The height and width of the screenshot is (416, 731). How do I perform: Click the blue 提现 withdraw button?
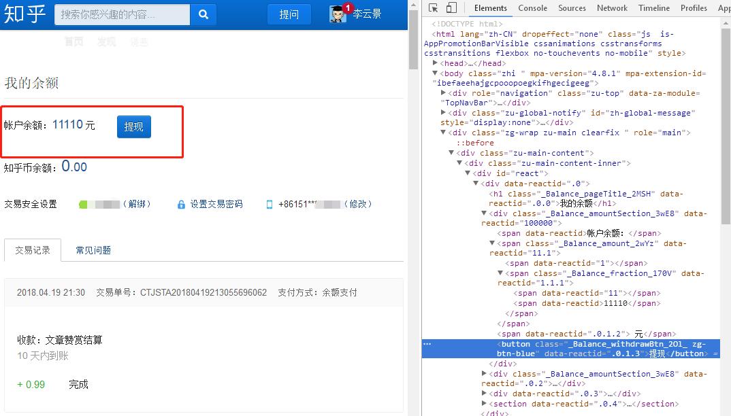coord(133,126)
